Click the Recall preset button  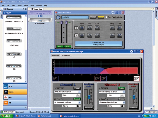coord(93,17)
